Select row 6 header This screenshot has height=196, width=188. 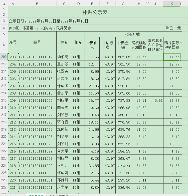pos(4,45)
